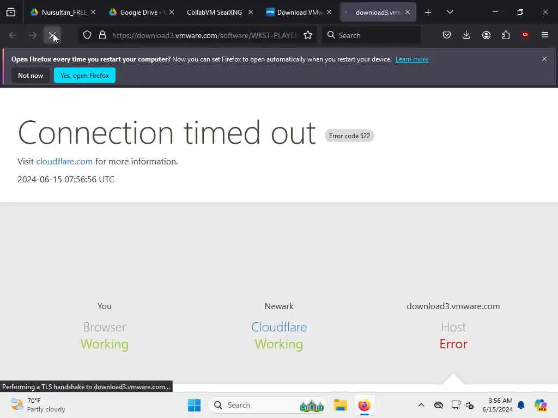The image size is (558, 418).
Task: Go forward to next page
Action: [x=33, y=35]
